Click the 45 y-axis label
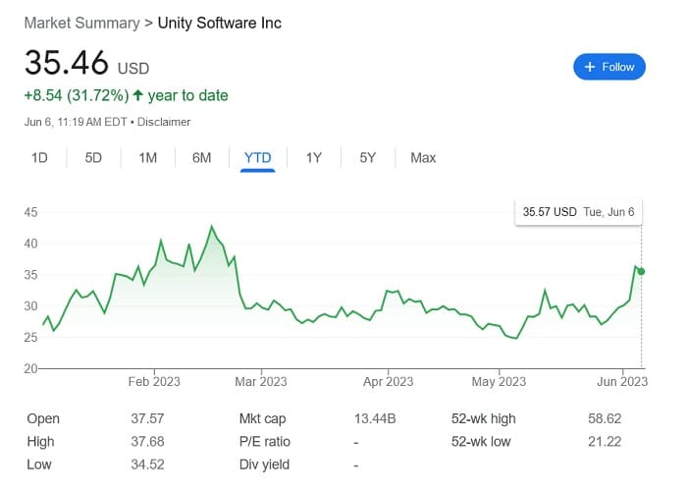The height and width of the screenshot is (492, 687). 30,212
